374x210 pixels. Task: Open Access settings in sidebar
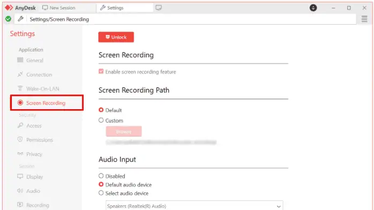point(34,125)
